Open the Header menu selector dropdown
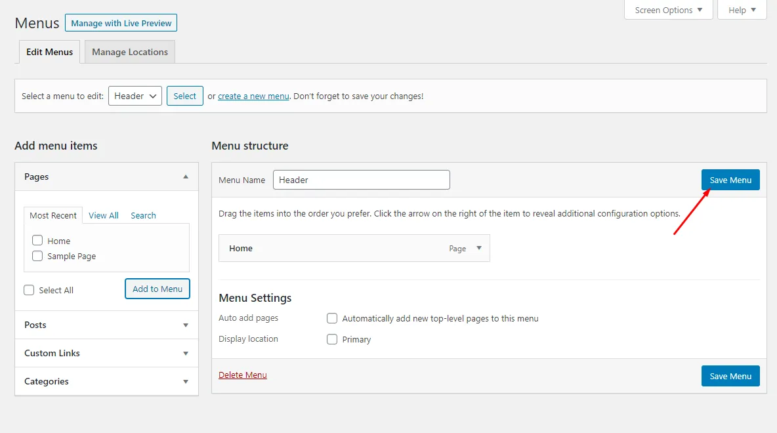 pyautogui.click(x=135, y=96)
